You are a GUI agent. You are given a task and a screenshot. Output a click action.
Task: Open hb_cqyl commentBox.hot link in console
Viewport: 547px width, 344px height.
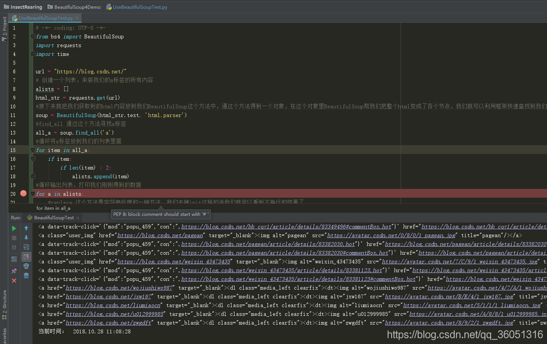pyautogui.click(x=287, y=227)
